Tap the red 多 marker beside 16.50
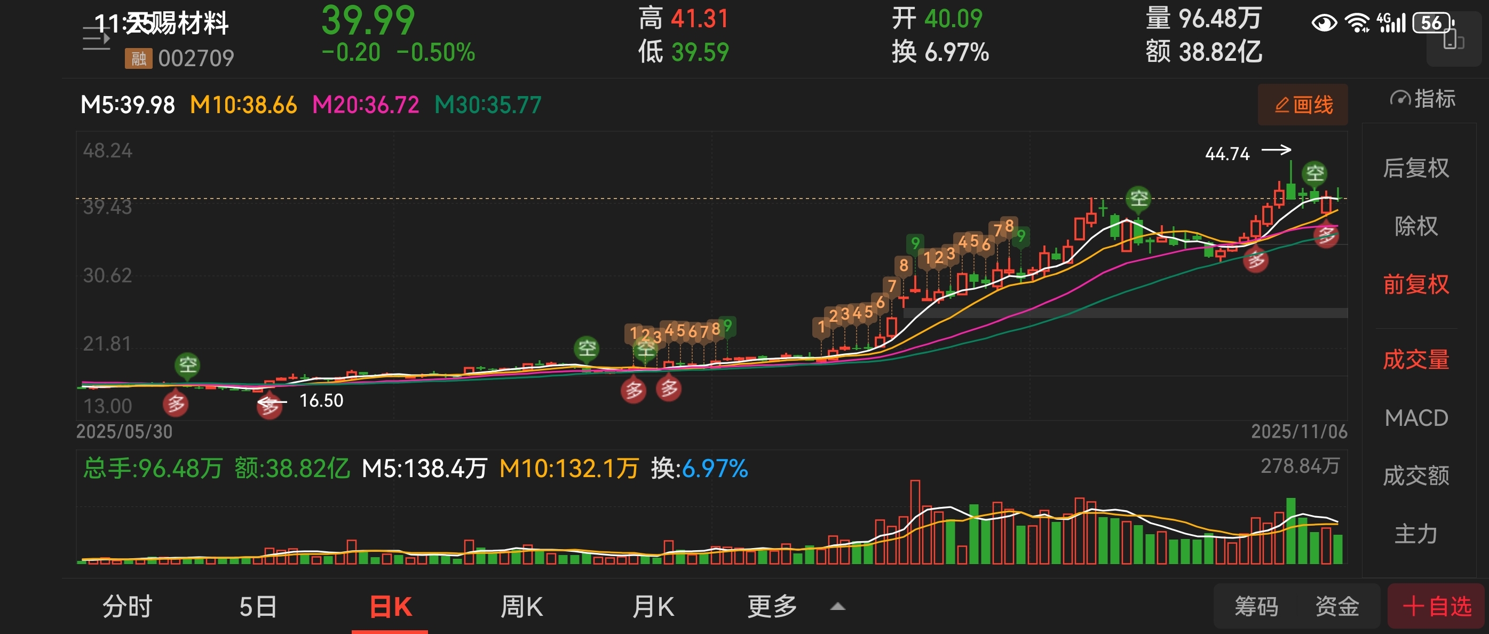1489x634 pixels. [x=269, y=407]
